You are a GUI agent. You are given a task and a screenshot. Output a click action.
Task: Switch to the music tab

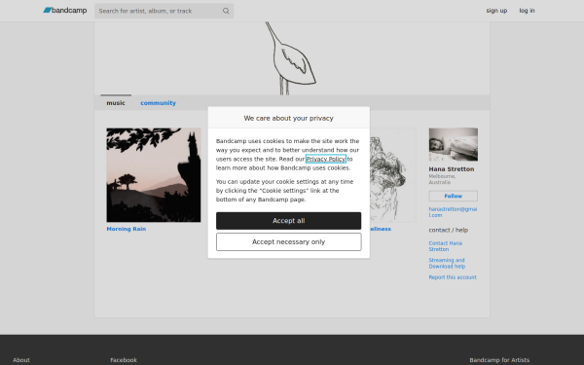click(116, 103)
